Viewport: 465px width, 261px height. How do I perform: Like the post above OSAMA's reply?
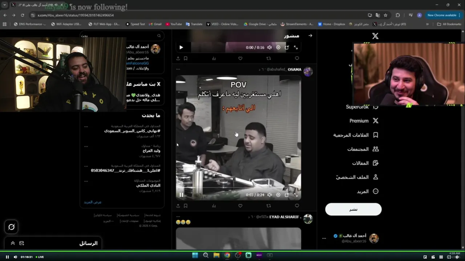240,58
